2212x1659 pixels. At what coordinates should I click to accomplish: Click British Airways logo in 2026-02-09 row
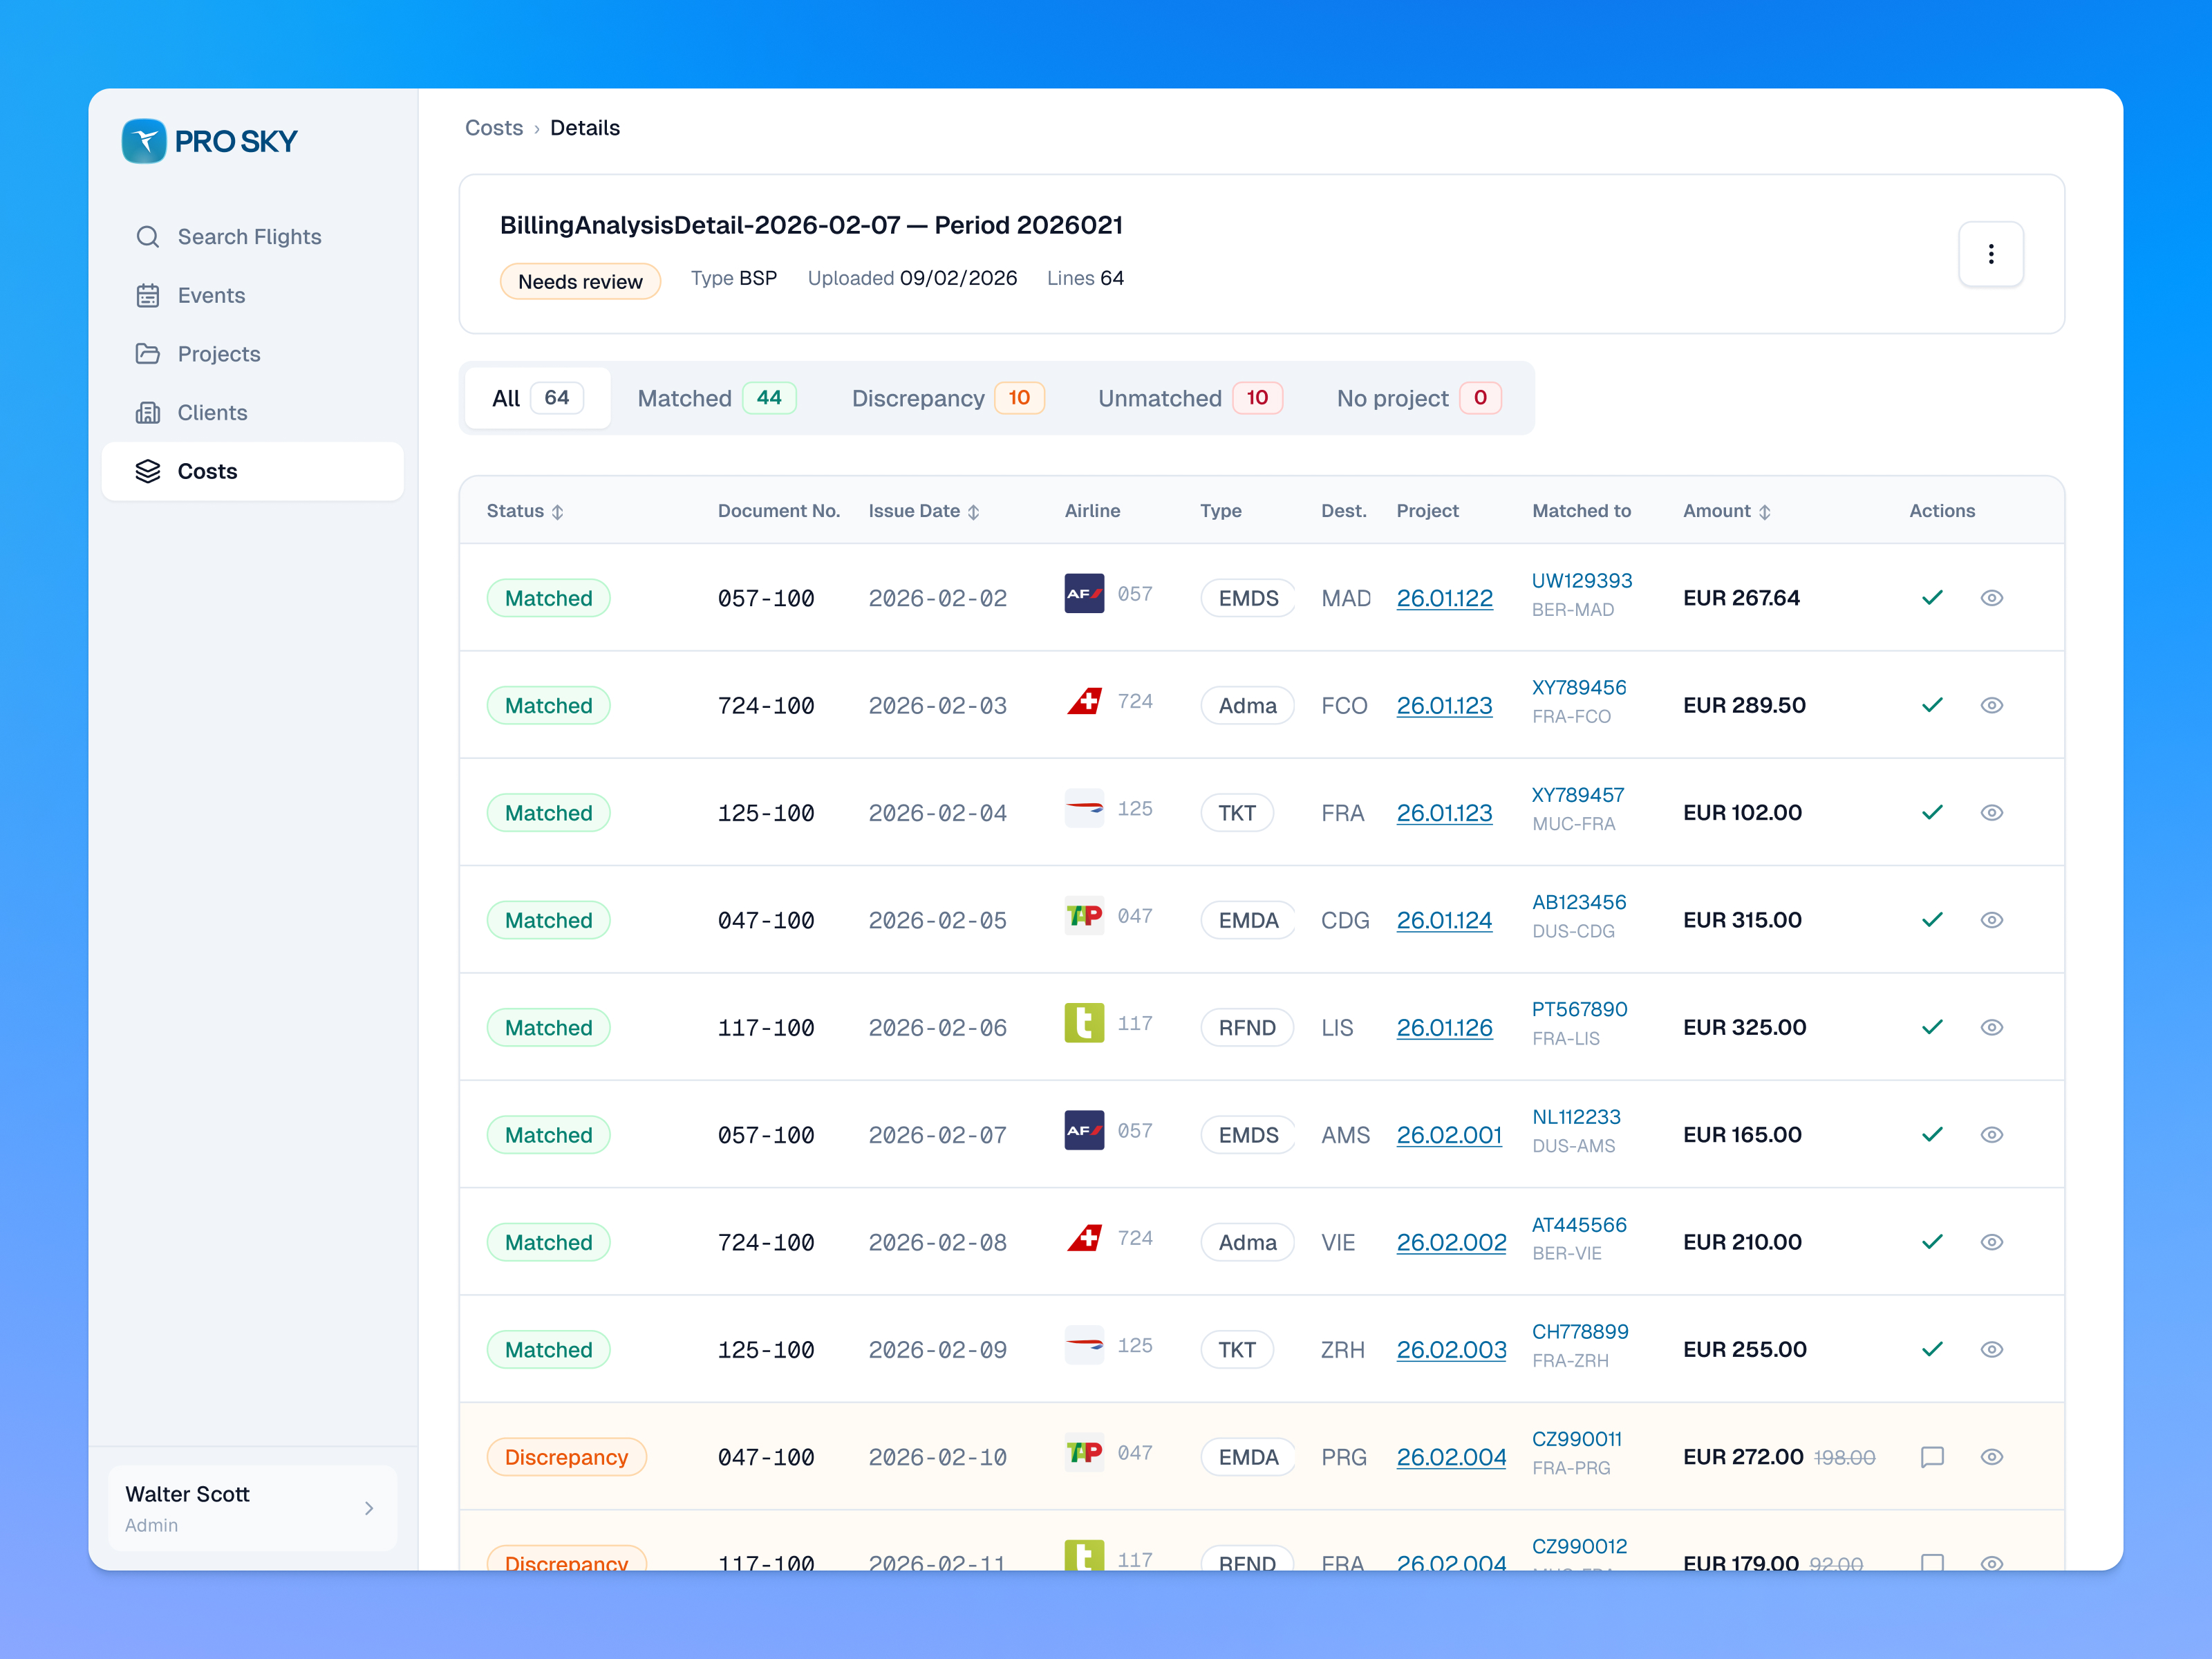point(1084,1345)
